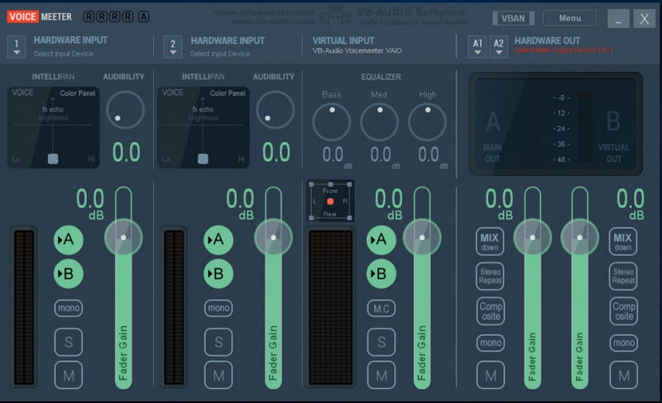Open Hardware Input 1 device dropdown
Image resolution: width=662 pixels, height=403 pixels.
(x=17, y=47)
